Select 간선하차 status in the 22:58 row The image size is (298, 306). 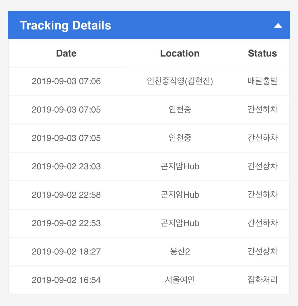(262, 195)
